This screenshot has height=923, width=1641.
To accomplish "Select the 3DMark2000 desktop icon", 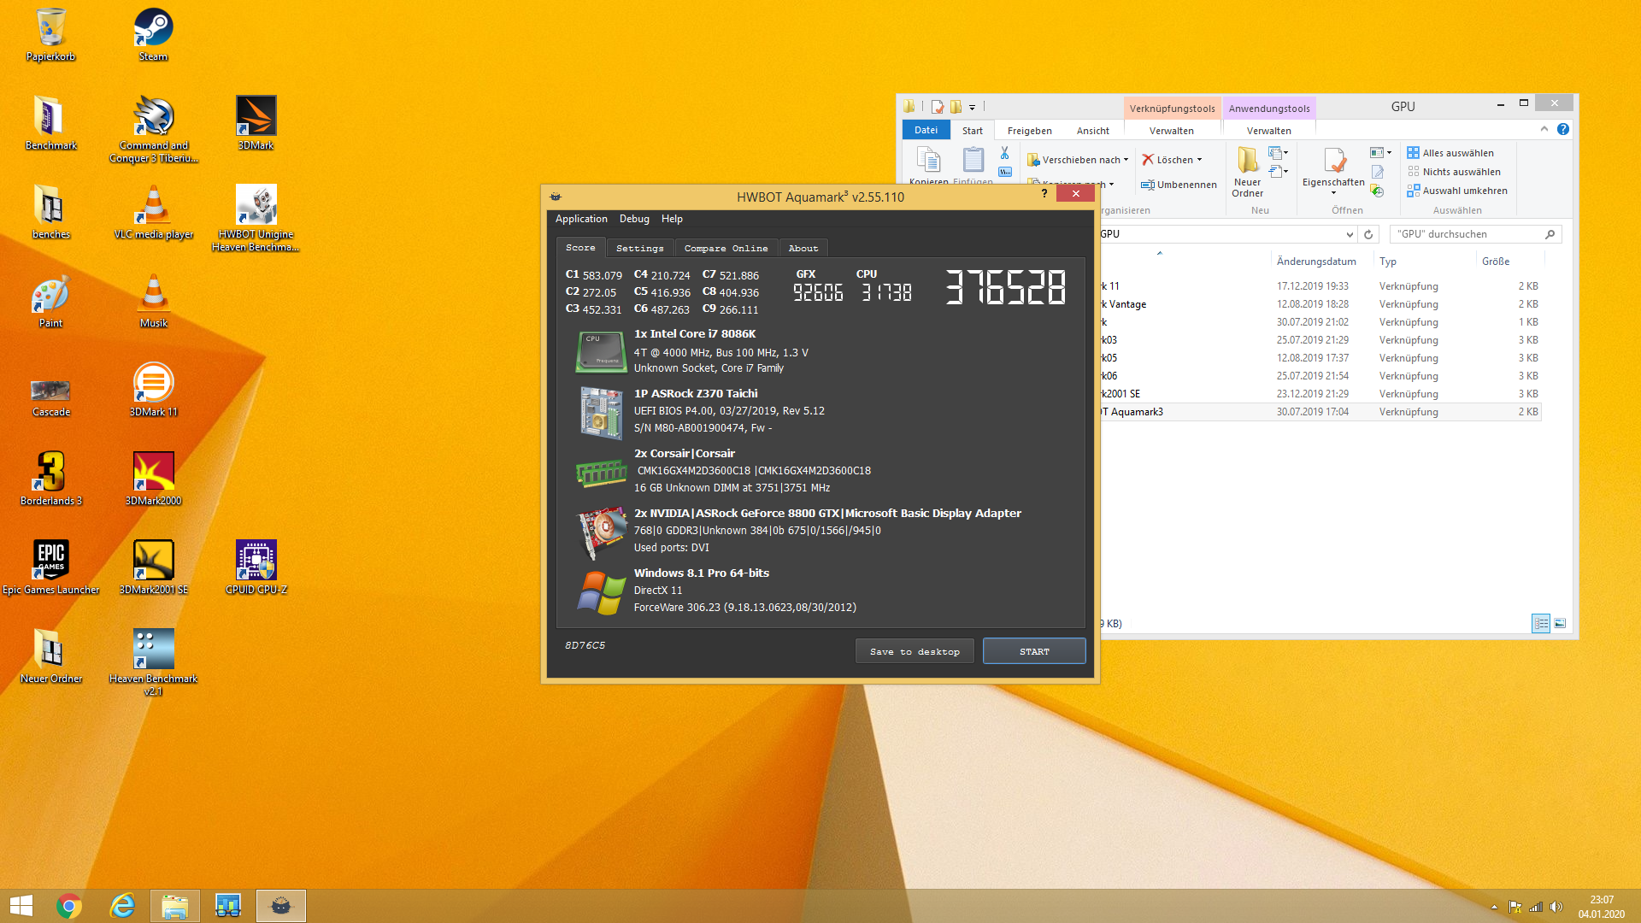I will pos(154,479).
